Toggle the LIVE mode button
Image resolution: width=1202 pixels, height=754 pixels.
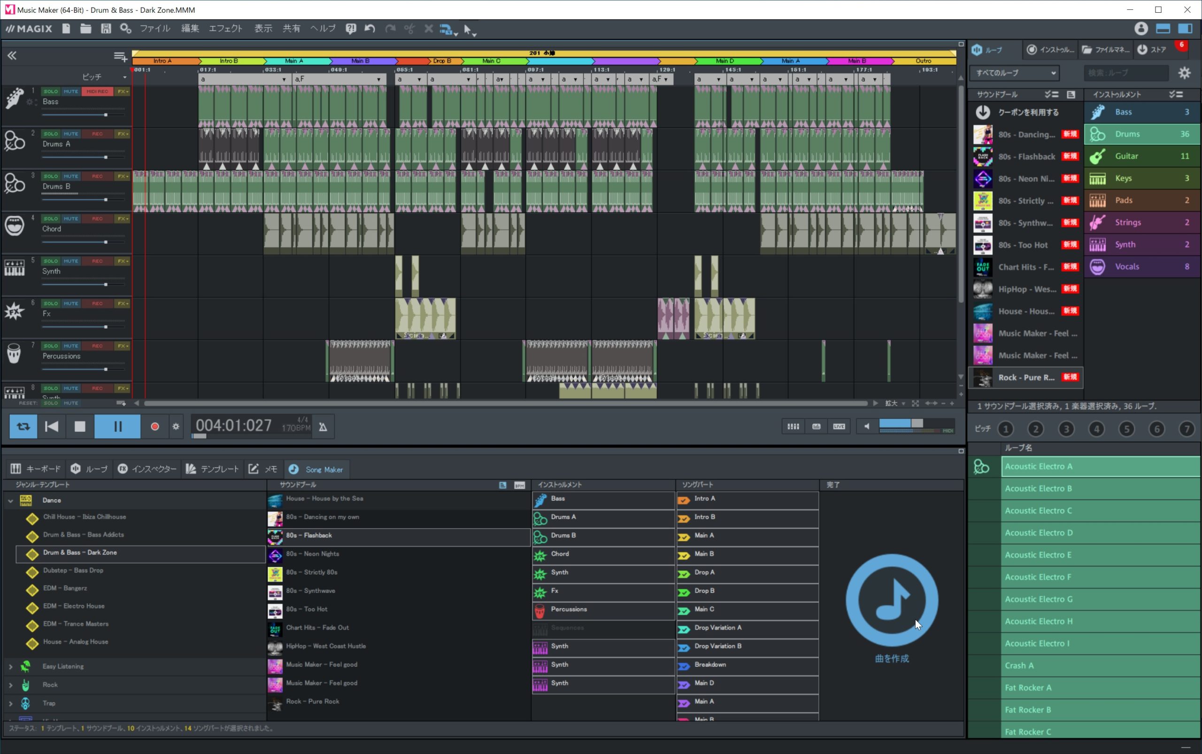(839, 426)
